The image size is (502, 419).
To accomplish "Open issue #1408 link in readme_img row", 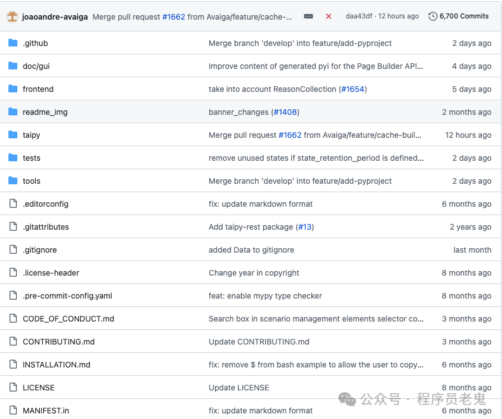I will coord(285,112).
